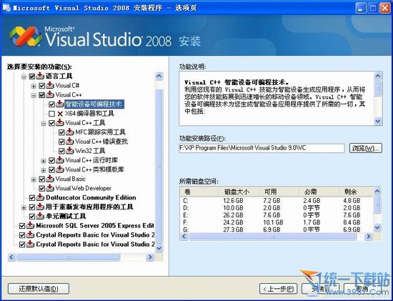Image resolution: width=393 pixels, height=301 pixels.
Task: Expand the Visual C# node
Action: [34, 86]
